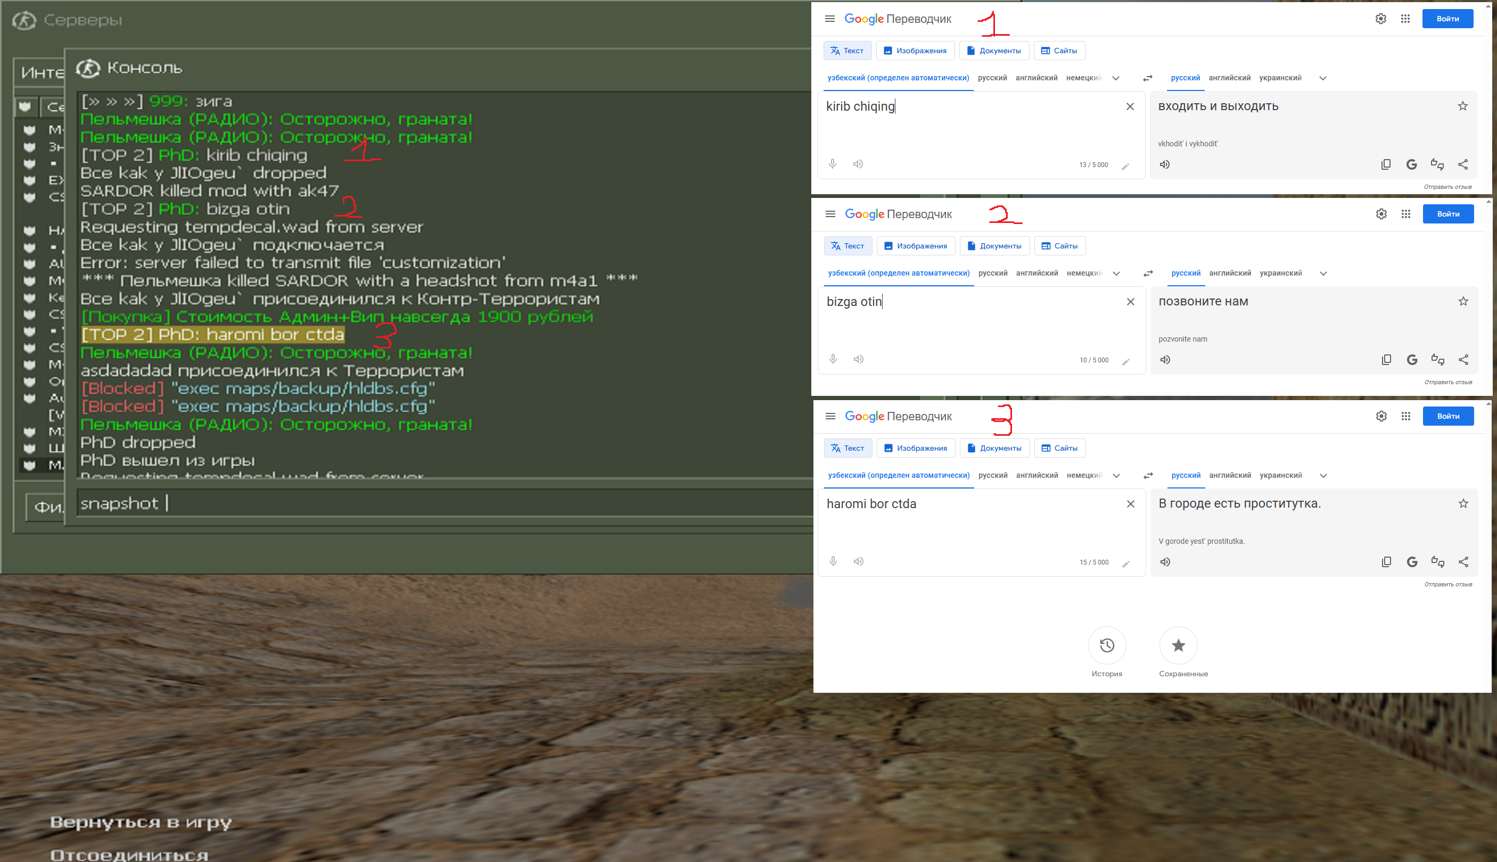Expand target language list in 'haromi bor ctda' panel
1497x862 pixels.
coord(1323,476)
